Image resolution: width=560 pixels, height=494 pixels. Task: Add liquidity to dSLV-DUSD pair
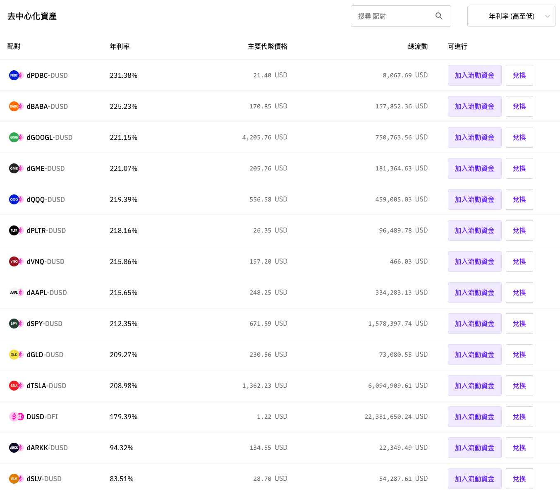click(474, 479)
